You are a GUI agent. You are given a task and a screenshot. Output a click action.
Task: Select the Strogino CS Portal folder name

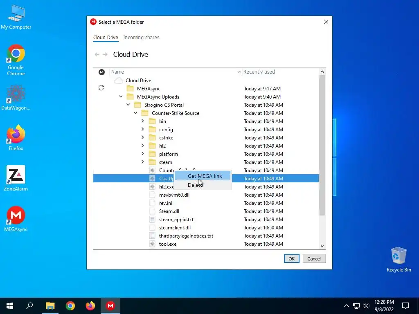(x=164, y=105)
